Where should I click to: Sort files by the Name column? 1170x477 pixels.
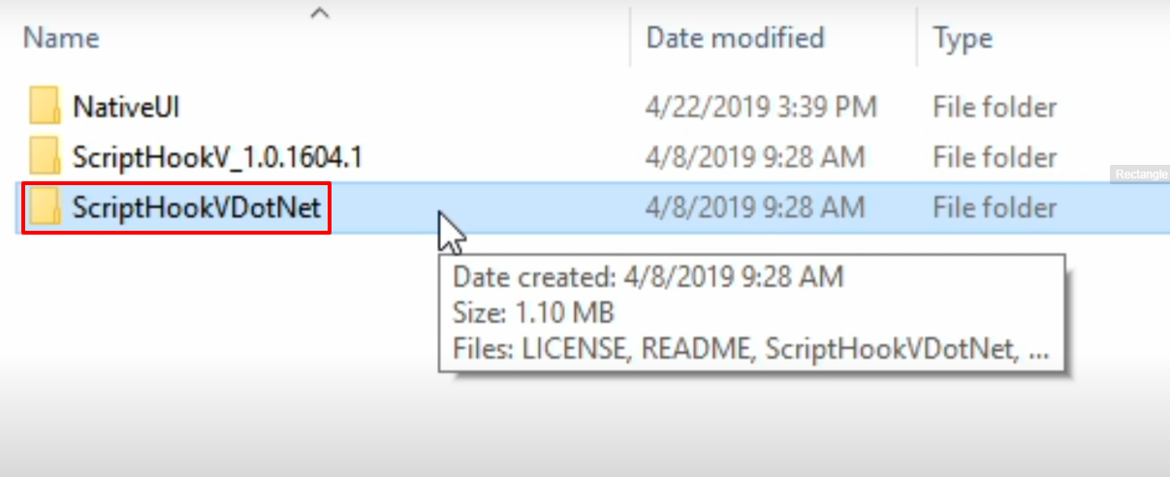coord(61,38)
